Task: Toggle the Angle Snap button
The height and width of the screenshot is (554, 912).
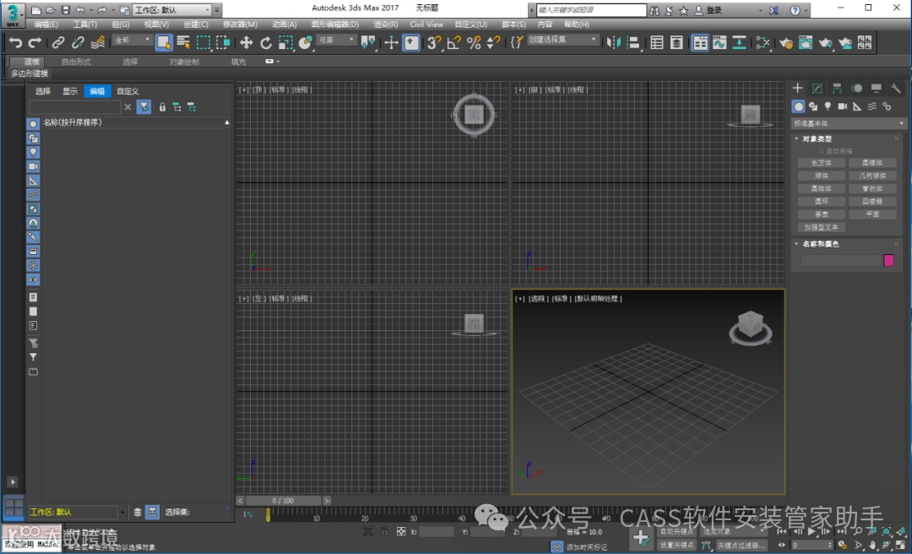Action: (453, 43)
